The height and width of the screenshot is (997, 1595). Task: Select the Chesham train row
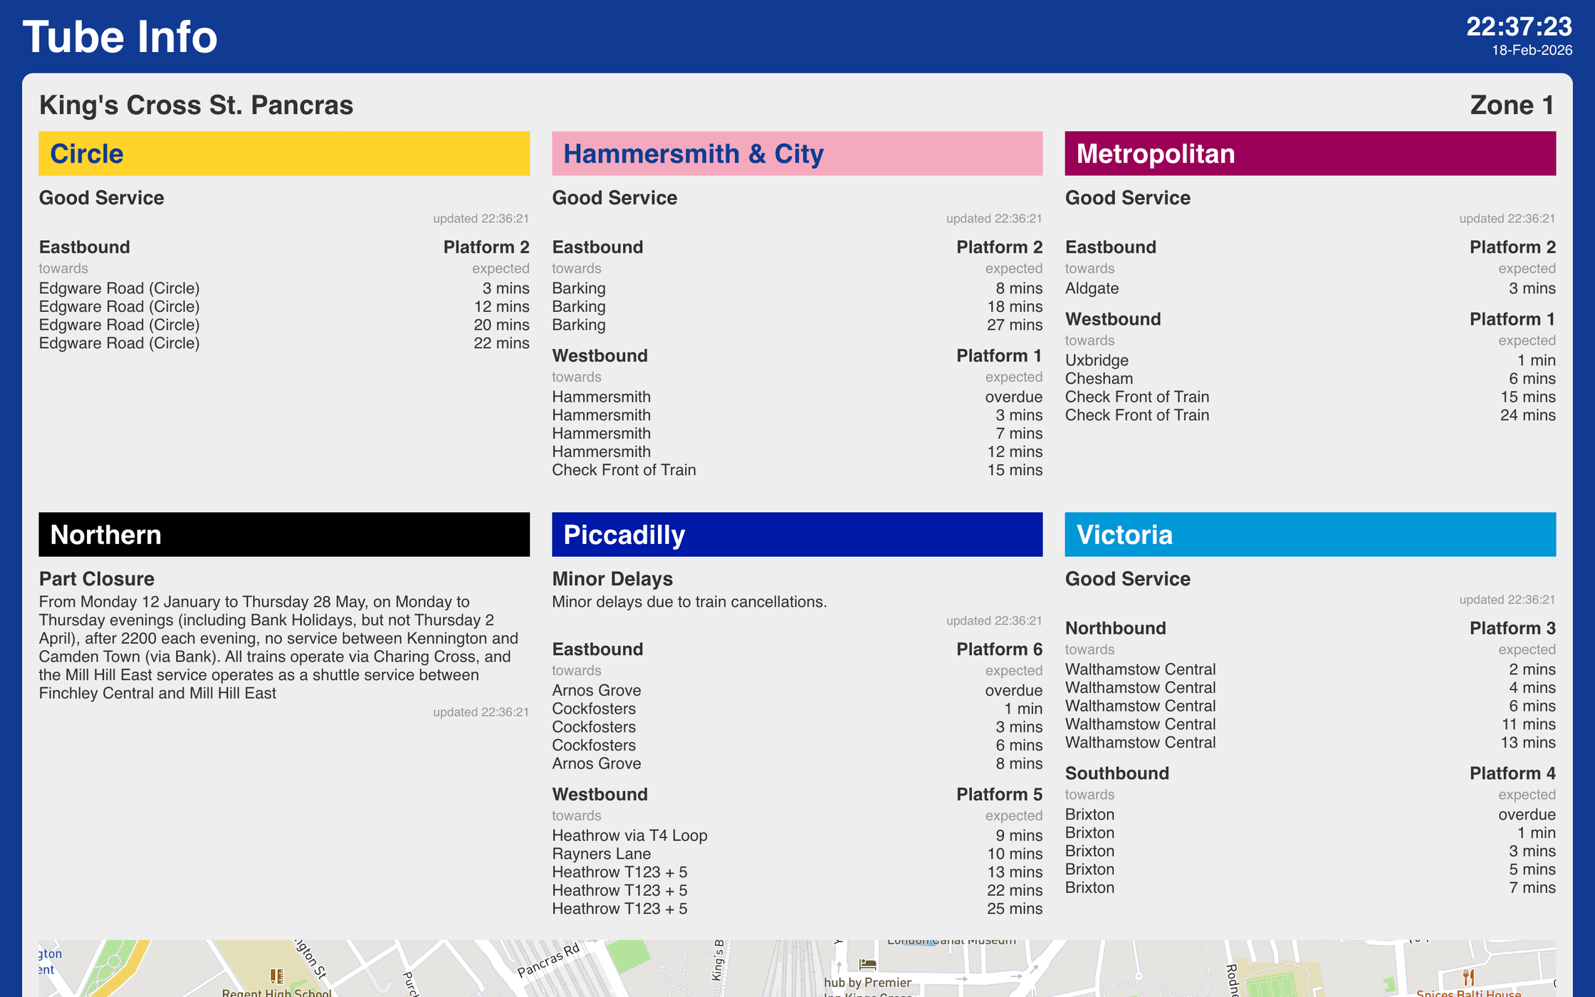[x=1310, y=379]
